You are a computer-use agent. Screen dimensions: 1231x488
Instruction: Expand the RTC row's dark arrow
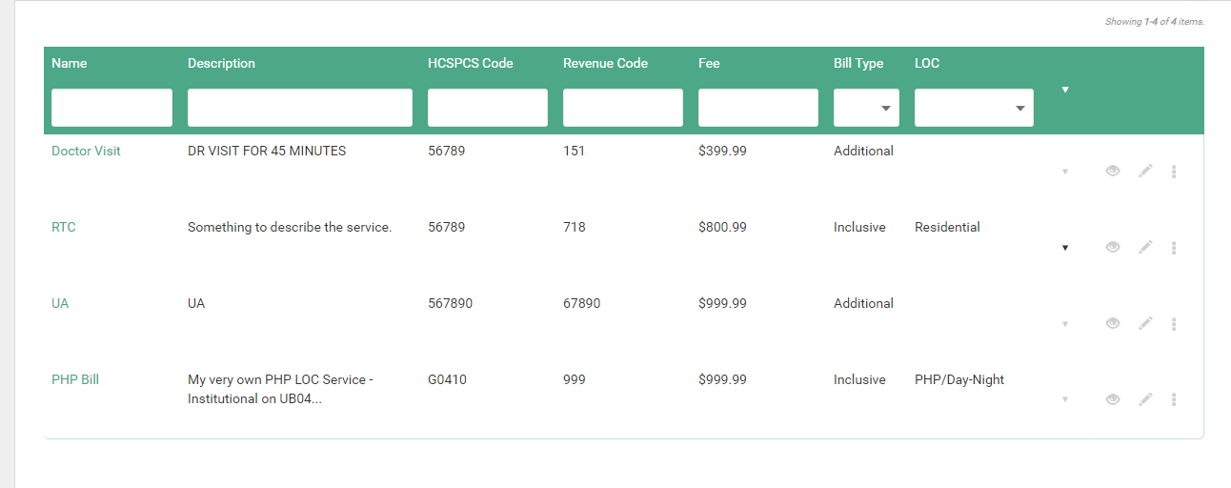1065,248
